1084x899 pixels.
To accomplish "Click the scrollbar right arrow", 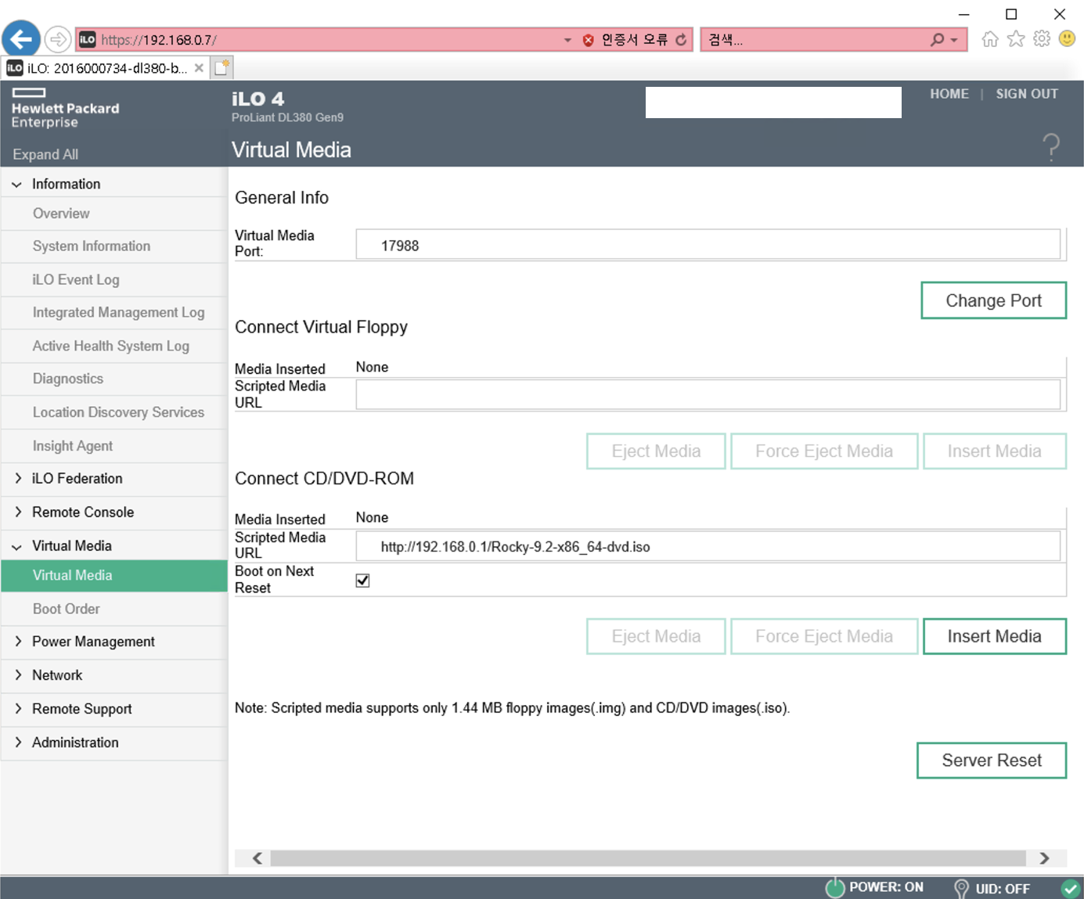I will coord(1044,858).
